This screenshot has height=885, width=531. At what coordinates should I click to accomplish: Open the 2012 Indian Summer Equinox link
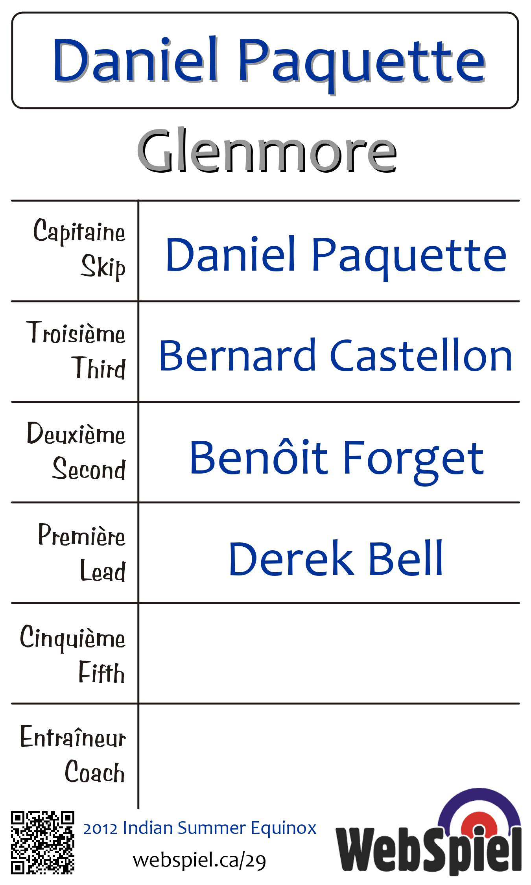[x=200, y=828]
